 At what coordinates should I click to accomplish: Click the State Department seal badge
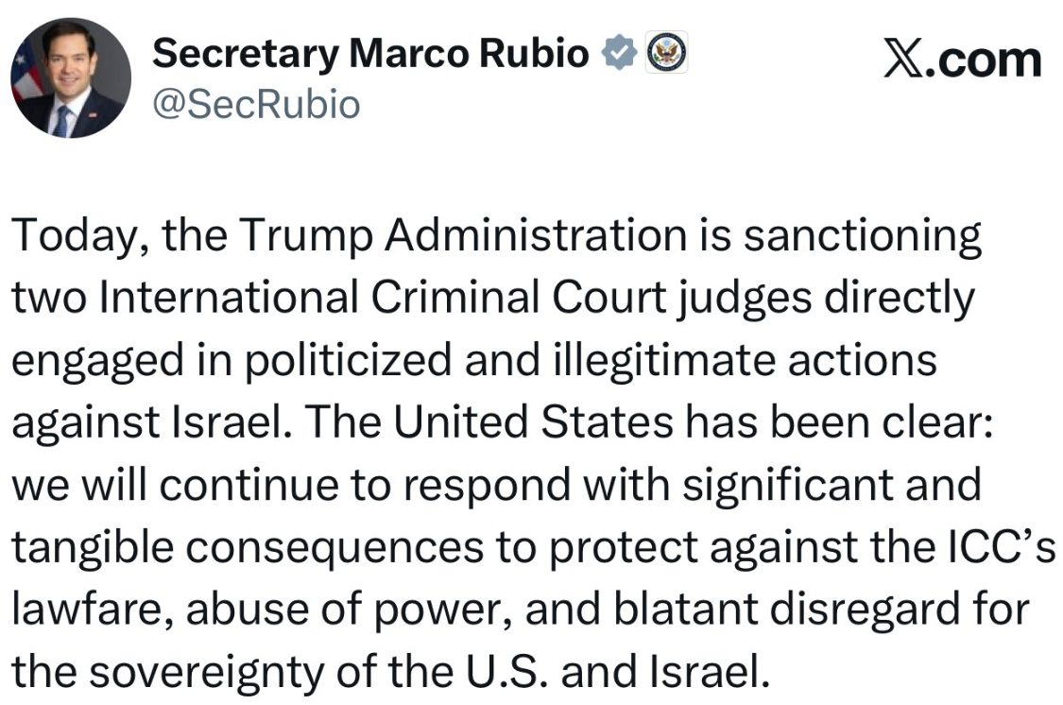[x=667, y=53]
